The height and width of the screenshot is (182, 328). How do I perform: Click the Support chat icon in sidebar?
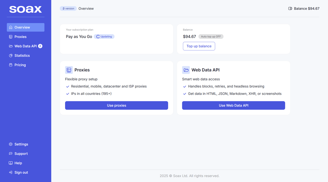pyautogui.click(x=11, y=154)
